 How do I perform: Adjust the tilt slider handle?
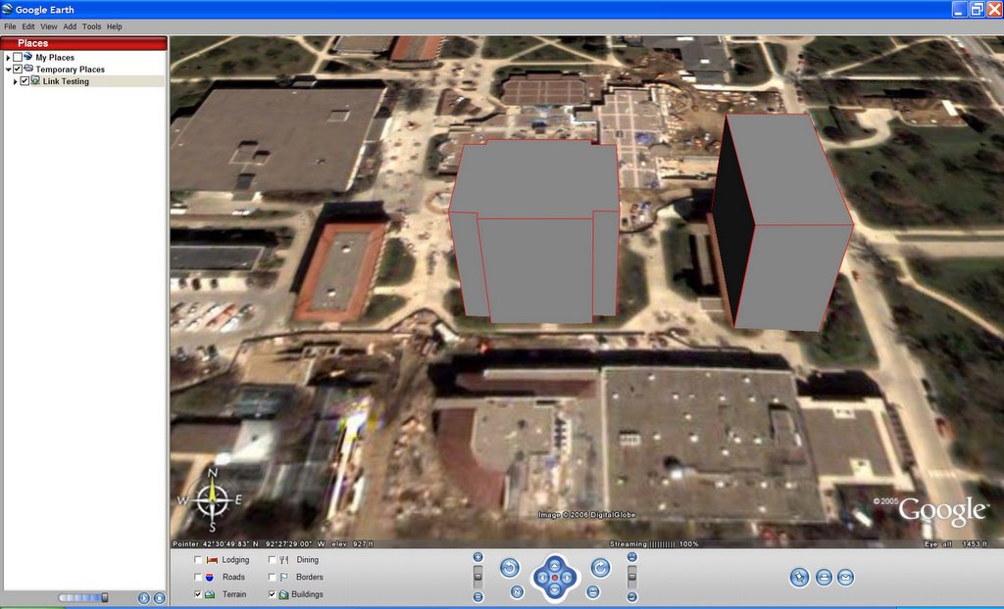632,577
